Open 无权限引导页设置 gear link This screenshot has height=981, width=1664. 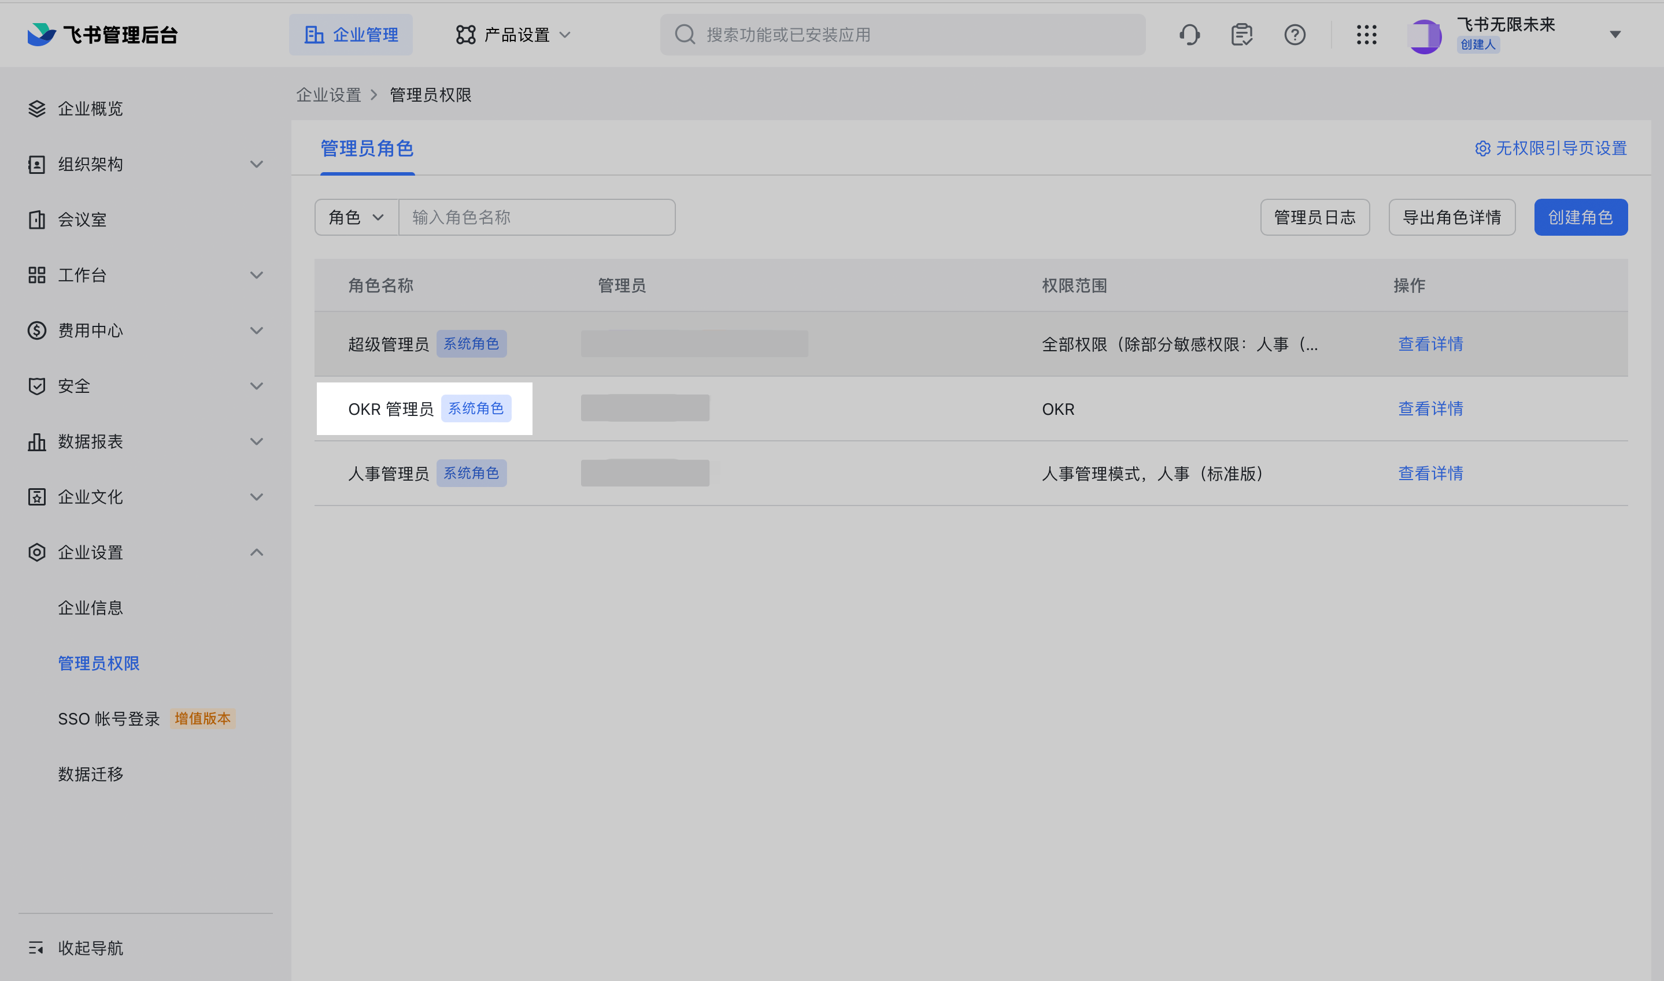tap(1551, 148)
